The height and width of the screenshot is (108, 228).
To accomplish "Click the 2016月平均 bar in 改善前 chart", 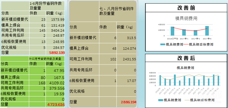I will [172, 31].
